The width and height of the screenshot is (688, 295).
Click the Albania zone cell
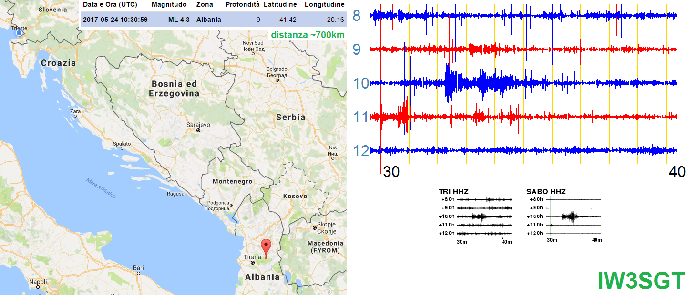pos(209,20)
